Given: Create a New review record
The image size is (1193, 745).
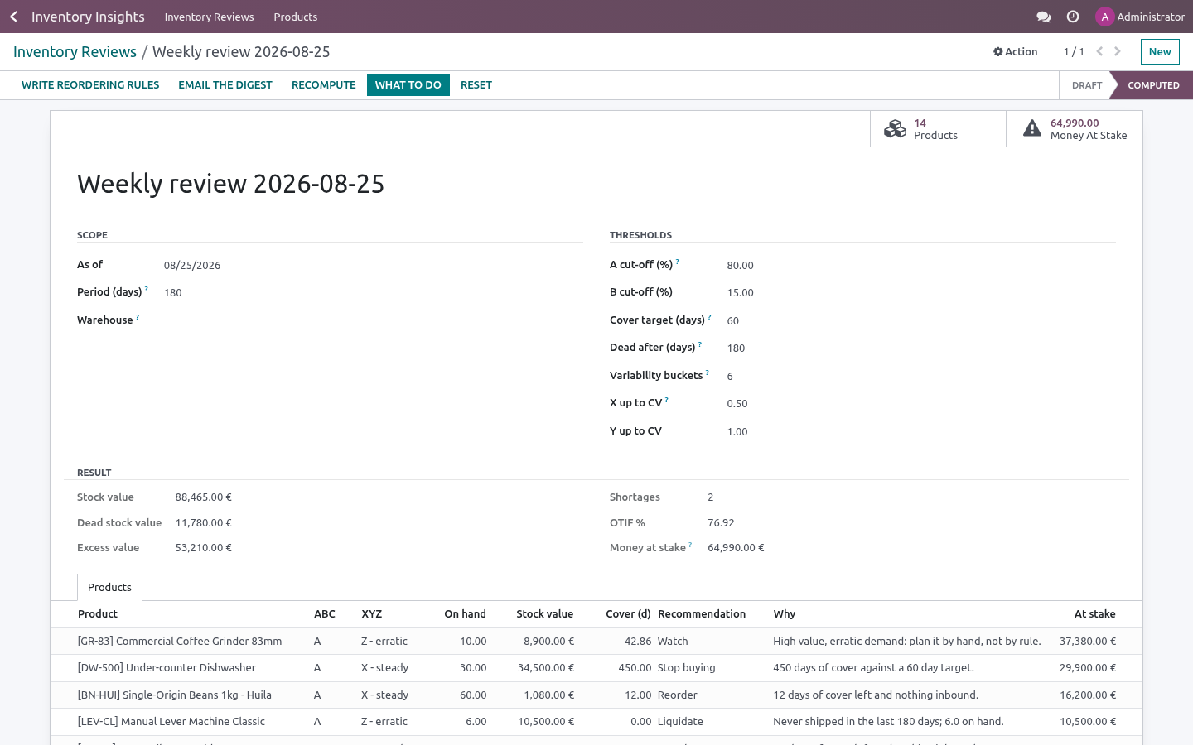Looking at the screenshot, I should [1160, 51].
